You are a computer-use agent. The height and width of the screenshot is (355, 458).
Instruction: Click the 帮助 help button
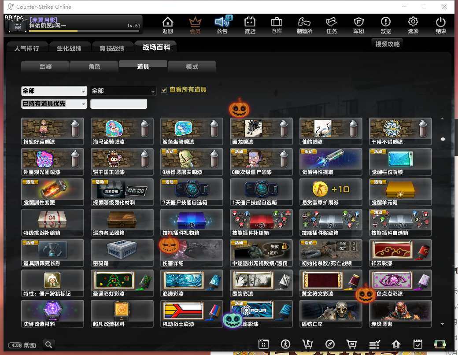(22, 345)
